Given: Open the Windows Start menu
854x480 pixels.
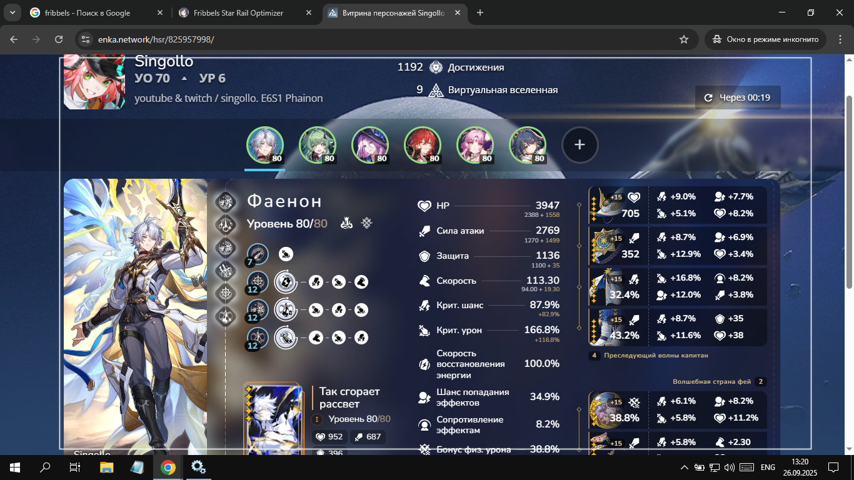Looking at the screenshot, I should [x=15, y=467].
